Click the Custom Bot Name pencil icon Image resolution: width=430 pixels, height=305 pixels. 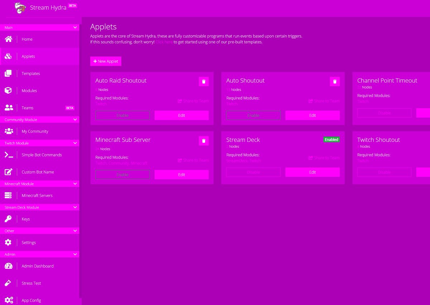point(8,172)
